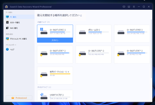Click the update/download icon in title bar
The width and height of the screenshot is (155, 105).
pyautogui.click(x=129, y=7)
